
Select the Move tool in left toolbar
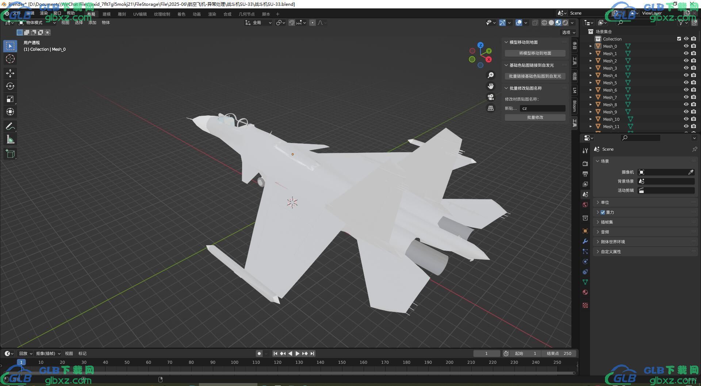click(x=10, y=73)
